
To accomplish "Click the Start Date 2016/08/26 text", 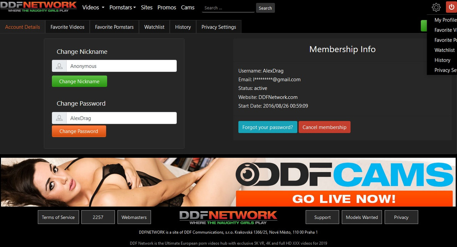I will pyautogui.click(x=273, y=106).
